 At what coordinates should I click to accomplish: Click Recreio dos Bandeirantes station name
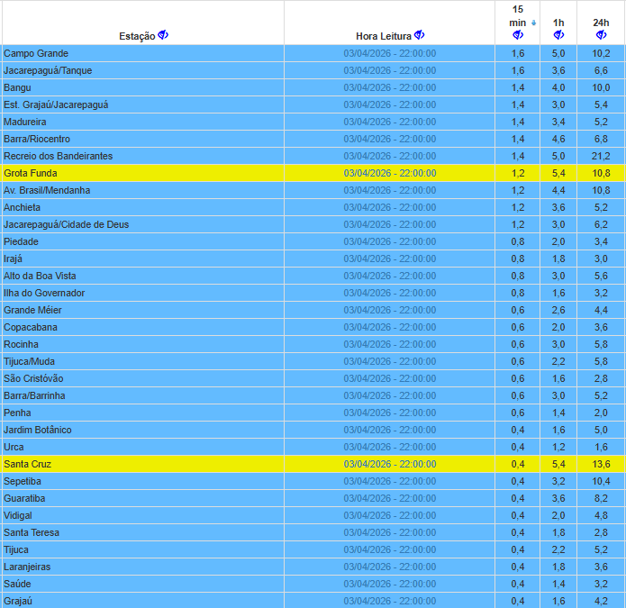[x=58, y=156]
